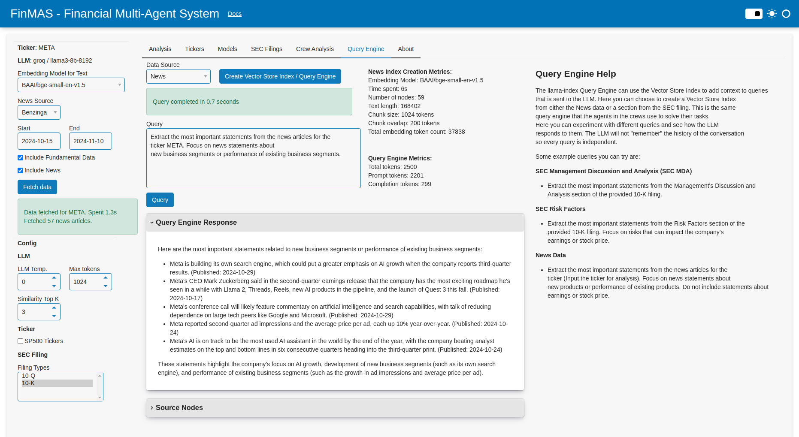Click 'Number of nodes: 59' metric
The height and width of the screenshot is (437, 799).
point(396,97)
